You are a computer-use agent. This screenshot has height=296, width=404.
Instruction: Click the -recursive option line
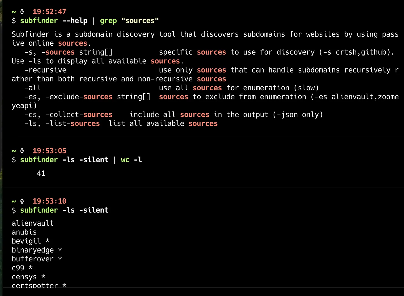click(46, 70)
